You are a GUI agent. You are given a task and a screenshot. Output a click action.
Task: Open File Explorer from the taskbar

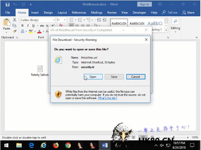point(19,145)
